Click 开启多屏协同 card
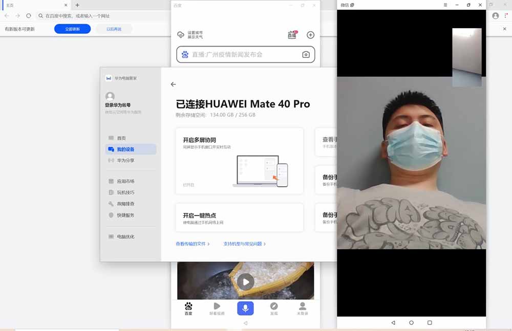Viewport: 512px width, 331px height. tap(239, 161)
